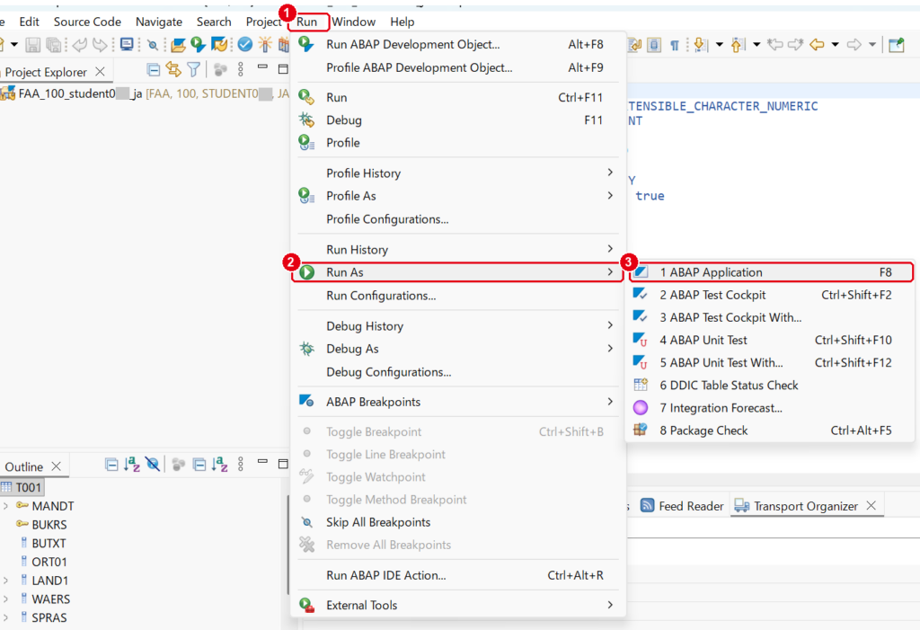The image size is (920, 630).
Task: Click the blue monitor icon in toolbar
Action: coord(126,45)
